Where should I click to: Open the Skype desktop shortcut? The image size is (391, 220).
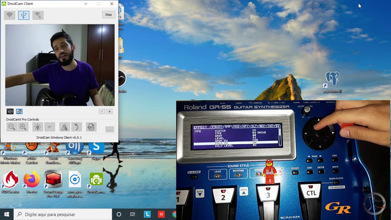pyautogui.click(x=96, y=152)
